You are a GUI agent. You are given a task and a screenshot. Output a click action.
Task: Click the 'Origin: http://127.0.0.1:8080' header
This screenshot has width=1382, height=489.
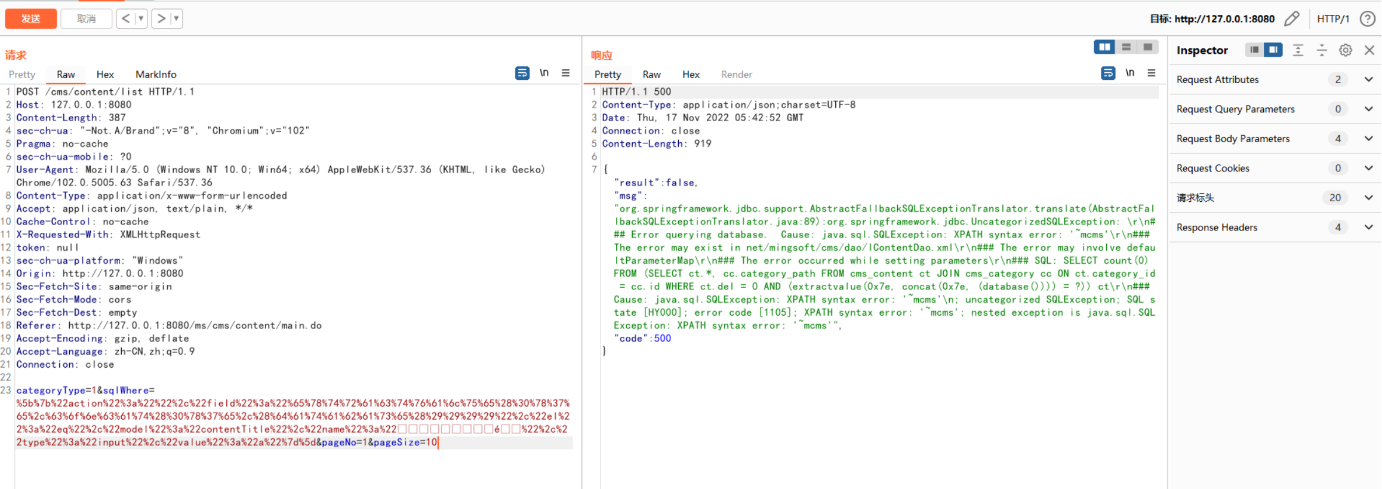tap(100, 273)
